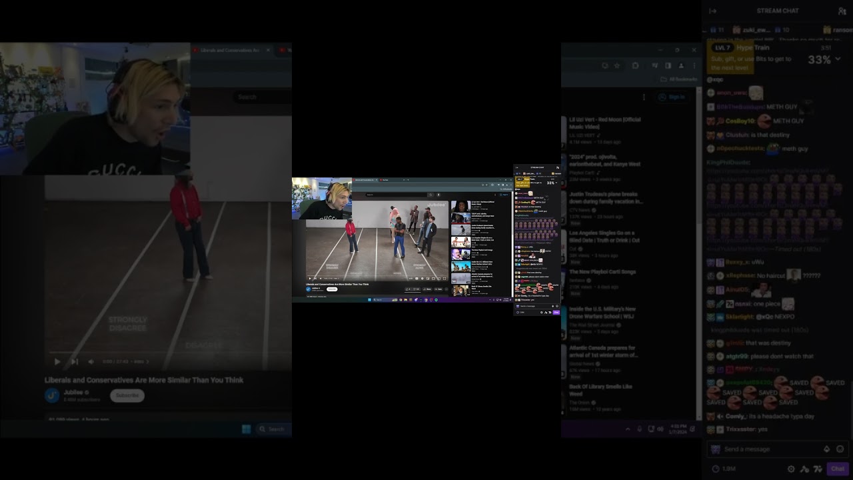Click small centered Jubilee video frame
This screenshot has height=480, width=853.
[377, 239]
